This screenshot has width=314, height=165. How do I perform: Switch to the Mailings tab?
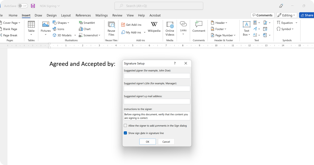[x=102, y=15]
